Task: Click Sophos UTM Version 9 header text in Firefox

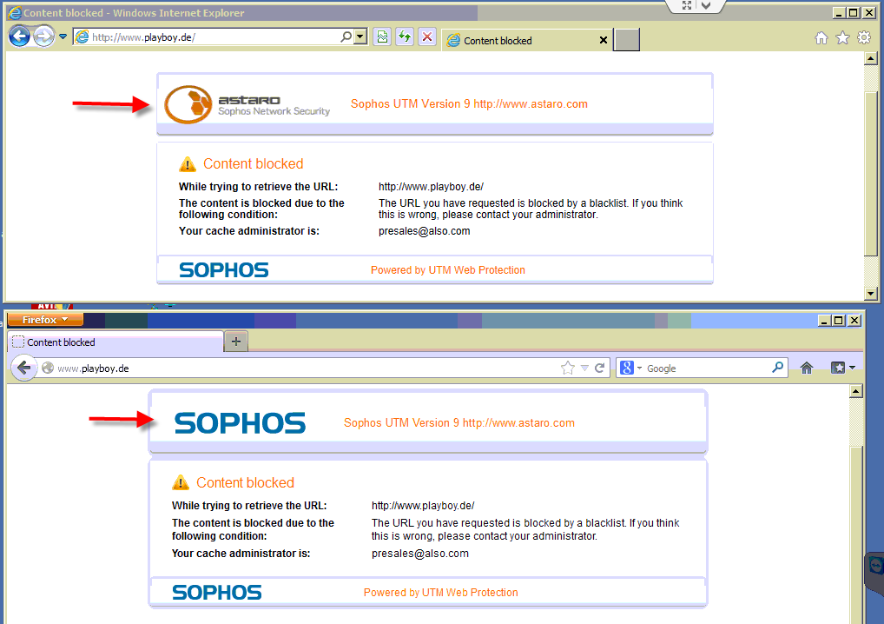Action: click(x=458, y=423)
